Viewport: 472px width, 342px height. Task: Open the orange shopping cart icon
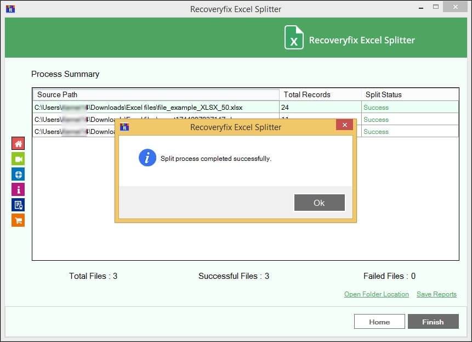click(18, 220)
